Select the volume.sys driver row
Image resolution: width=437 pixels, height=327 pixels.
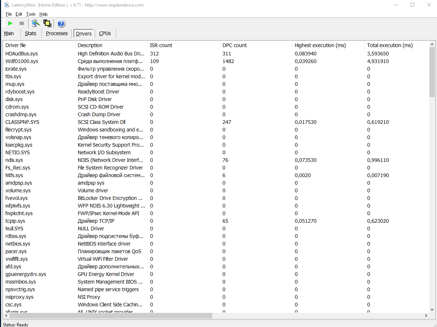coord(216,190)
